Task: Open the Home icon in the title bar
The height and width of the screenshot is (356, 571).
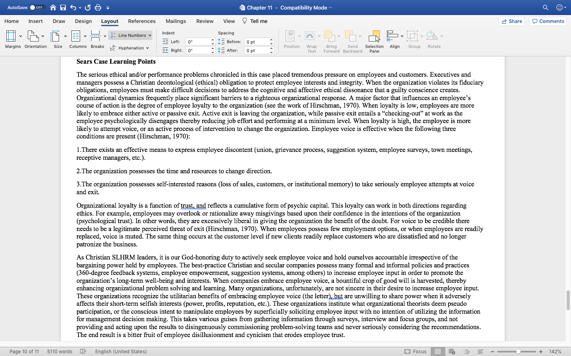Action: pos(53,8)
